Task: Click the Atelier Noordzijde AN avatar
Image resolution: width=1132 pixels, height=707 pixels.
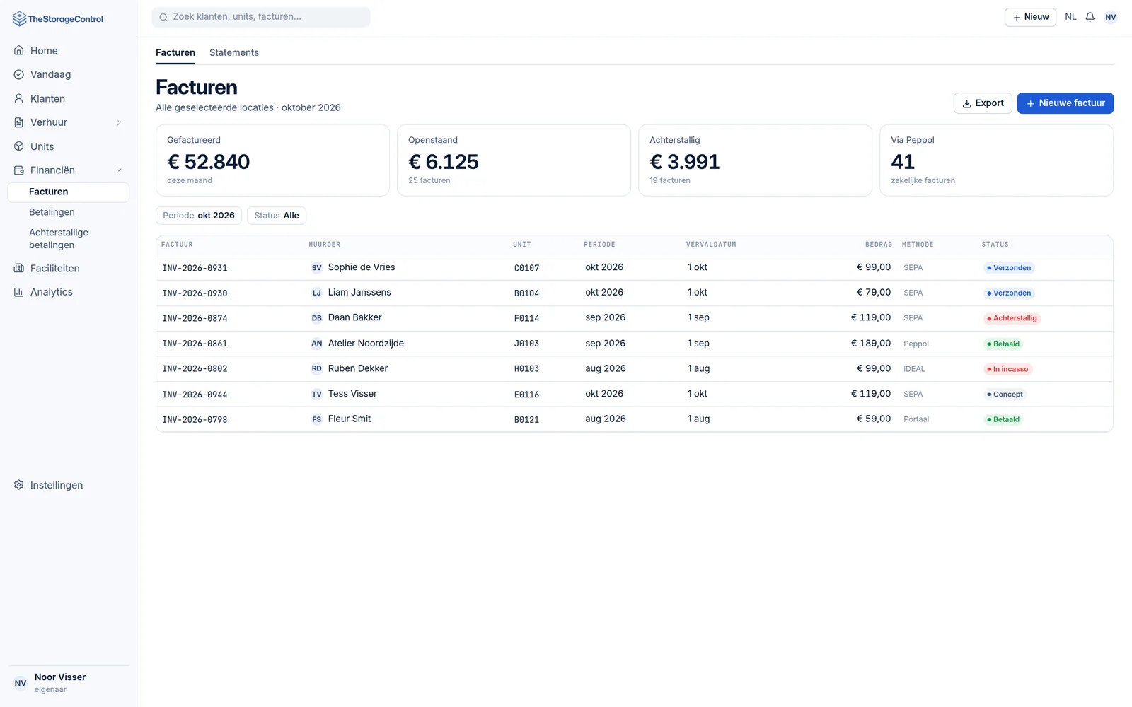Action: coord(317,344)
